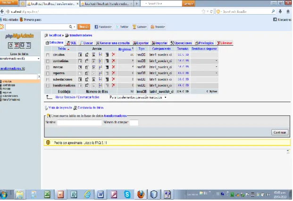Tick the checkbox for the circuitos table

(48, 55)
